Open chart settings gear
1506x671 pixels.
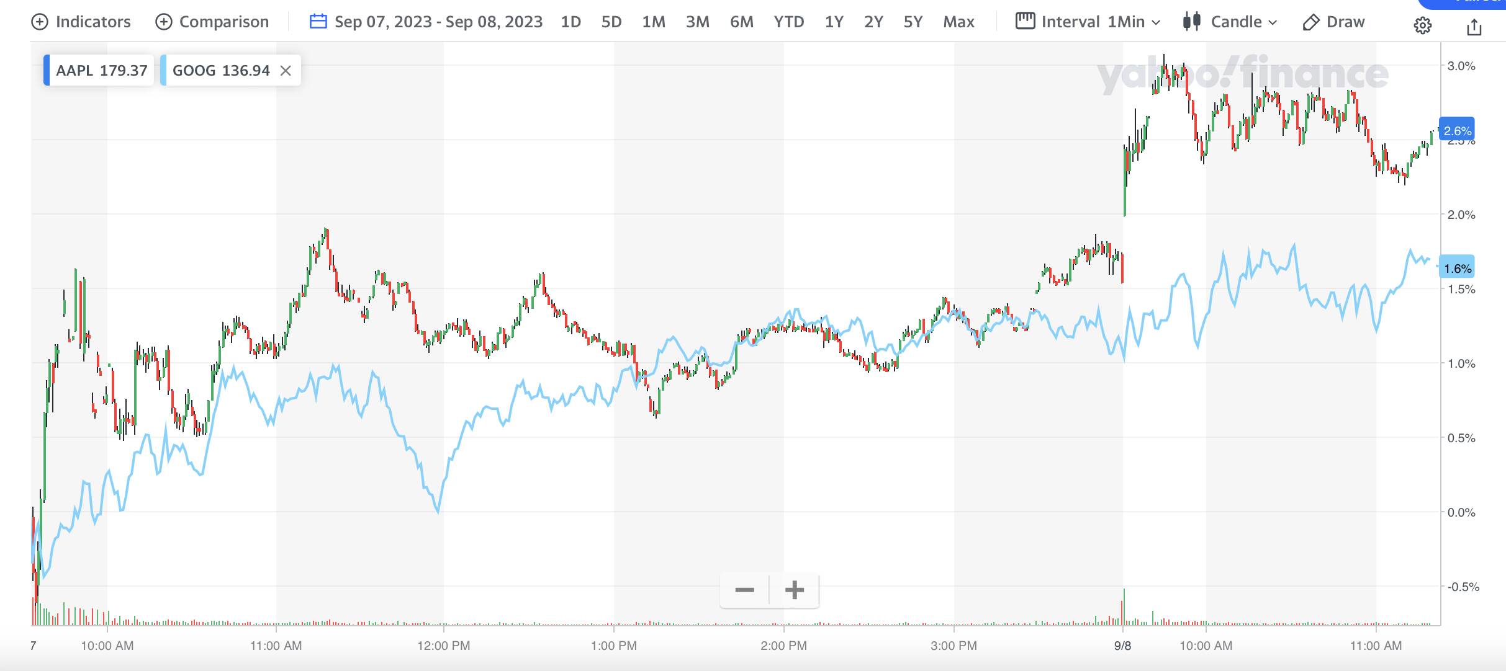tap(1422, 25)
